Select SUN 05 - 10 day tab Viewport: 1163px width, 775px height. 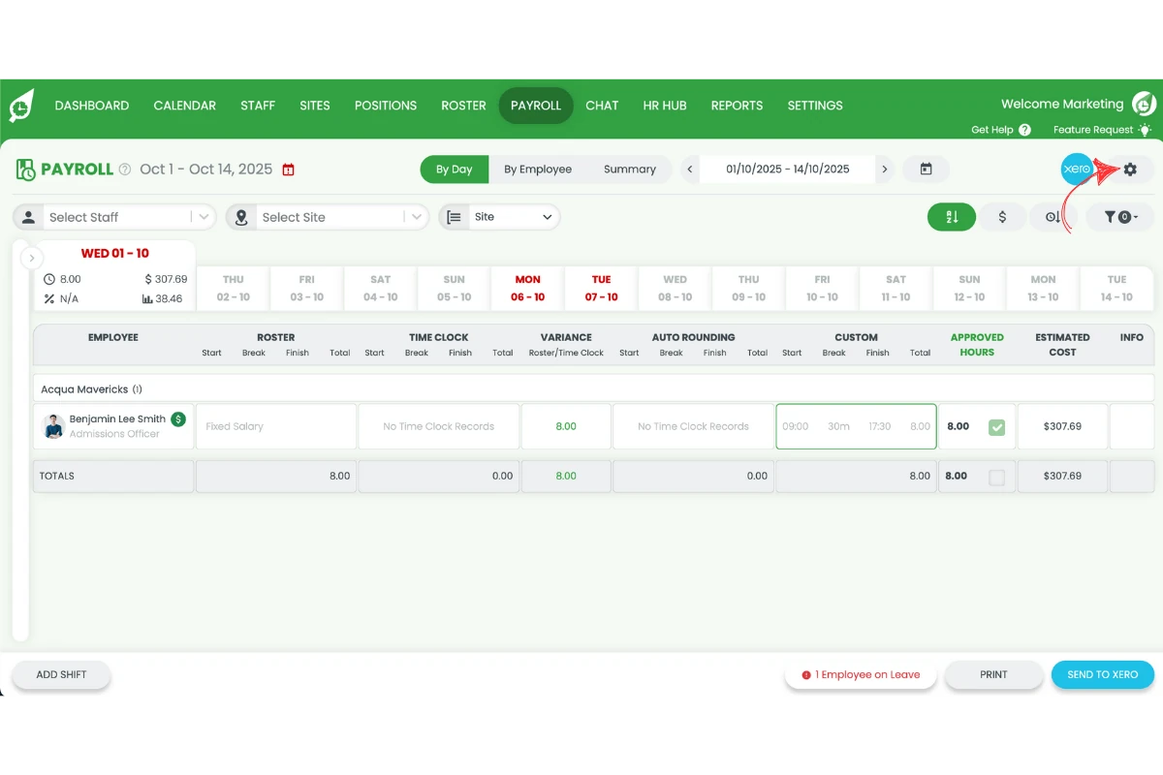[454, 288]
